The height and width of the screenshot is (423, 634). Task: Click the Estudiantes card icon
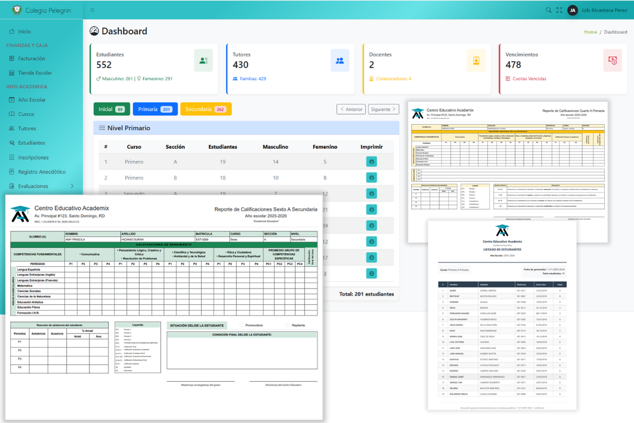[x=203, y=60]
